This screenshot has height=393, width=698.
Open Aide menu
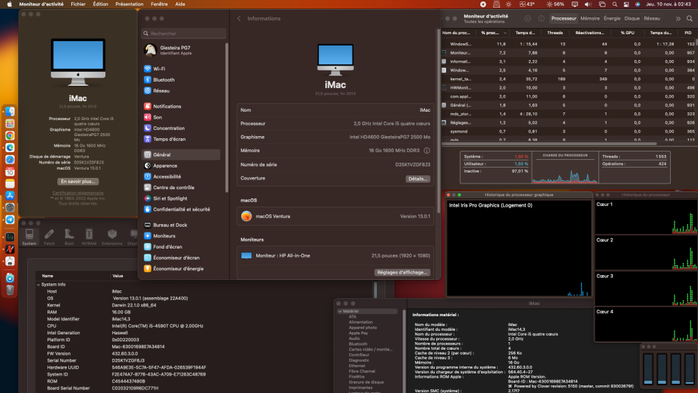click(180, 4)
